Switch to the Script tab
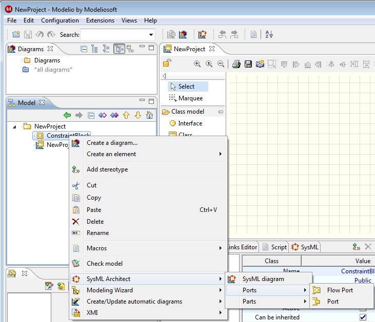Viewport: 375px width, 322px height. (275, 247)
